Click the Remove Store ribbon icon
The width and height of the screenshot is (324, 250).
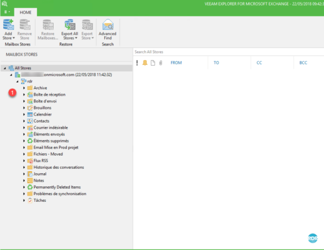click(x=25, y=25)
